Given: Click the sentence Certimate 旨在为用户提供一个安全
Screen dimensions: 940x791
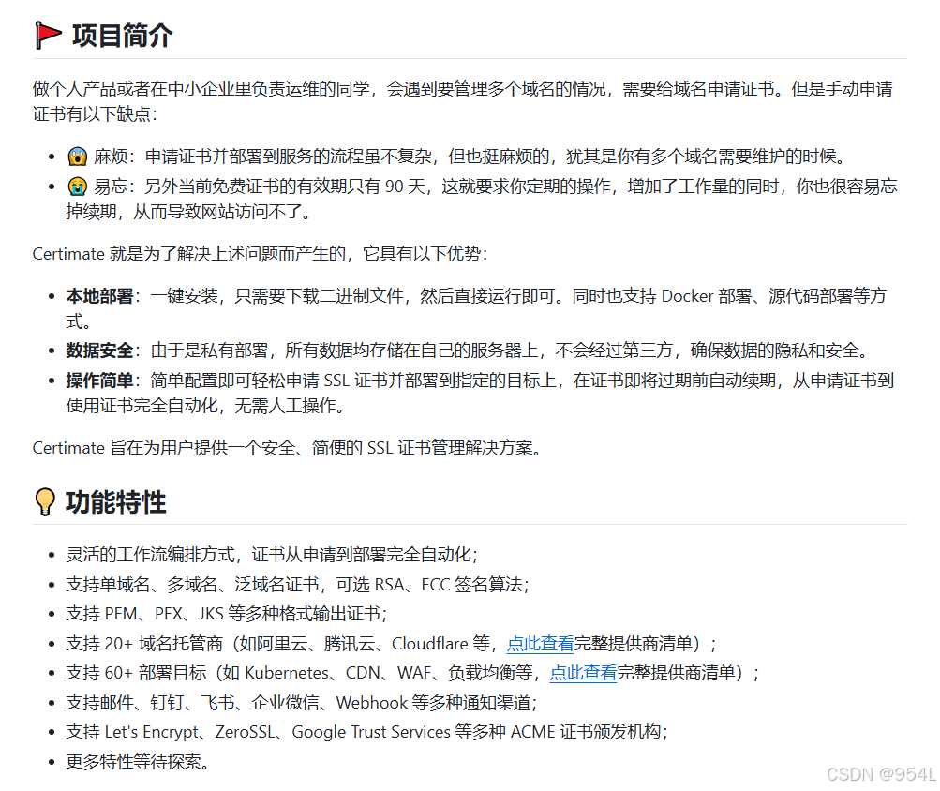Looking at the screenshot, I should click(x=287, y=448).
